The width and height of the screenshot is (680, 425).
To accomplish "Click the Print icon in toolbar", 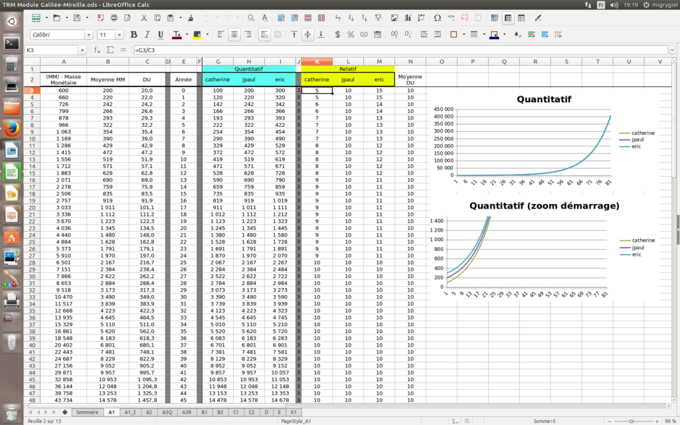I will click(114, 17).
